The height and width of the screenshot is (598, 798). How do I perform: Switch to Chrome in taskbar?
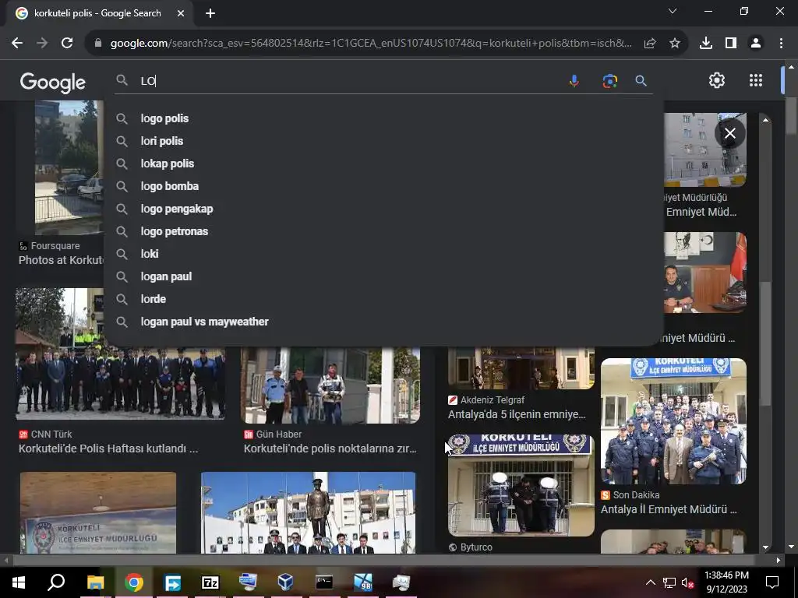[134, 582]
